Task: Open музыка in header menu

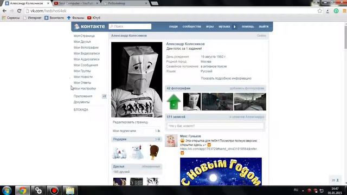Action: coord(224,27)
